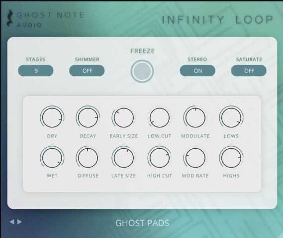This screenshot has height=238, width=283.
Task: Click the Lows knob
Action: point(231,118)
